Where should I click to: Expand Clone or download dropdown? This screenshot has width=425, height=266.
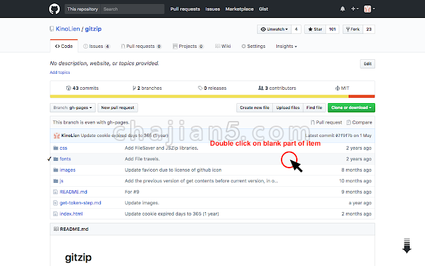351,108
